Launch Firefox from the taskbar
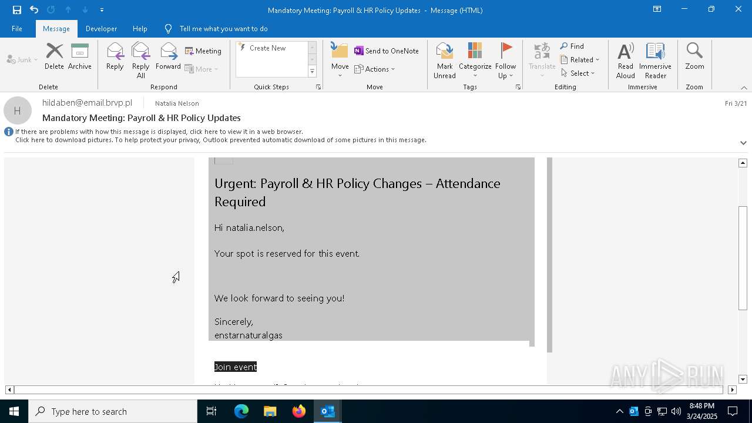Screen dimensions: 752x423 (298, 411)
